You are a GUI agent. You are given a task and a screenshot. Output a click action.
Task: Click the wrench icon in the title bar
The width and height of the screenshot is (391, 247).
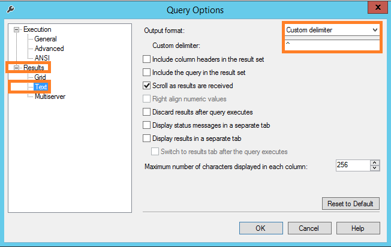(x=11, y=10)
